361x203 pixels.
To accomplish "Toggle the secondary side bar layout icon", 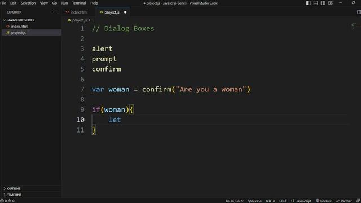I will pos(323,3).
